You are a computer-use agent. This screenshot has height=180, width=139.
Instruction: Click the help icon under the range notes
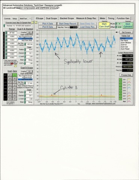coord(15,66)
